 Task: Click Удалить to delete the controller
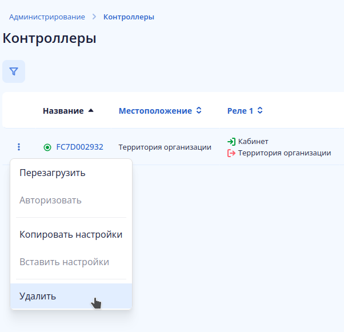point(38,296)
